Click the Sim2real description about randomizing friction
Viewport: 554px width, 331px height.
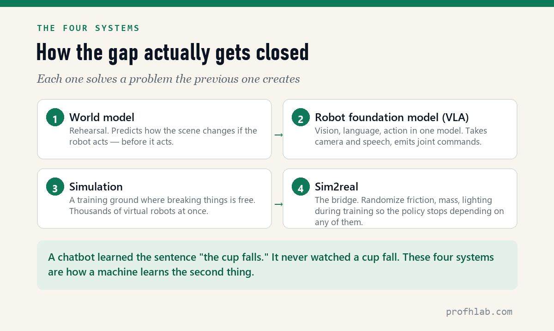[x=409, y=211]
